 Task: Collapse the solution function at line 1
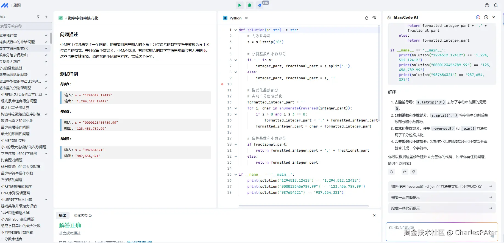tap(236, 30)
